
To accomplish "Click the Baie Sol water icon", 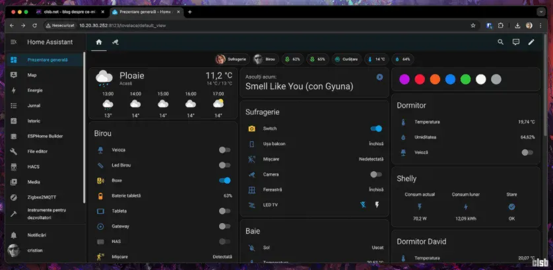I will point(251,248).
